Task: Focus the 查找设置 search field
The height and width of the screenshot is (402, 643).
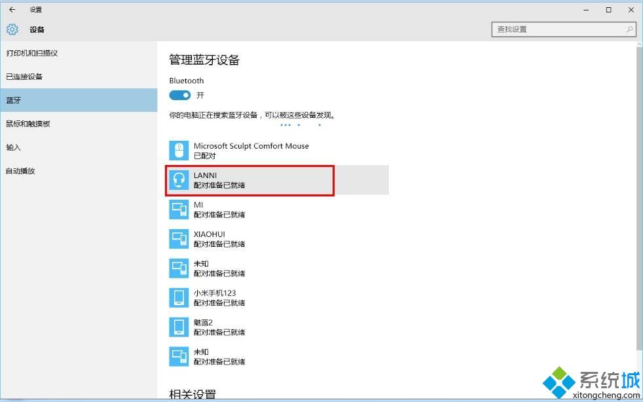Action: [564, 29]
